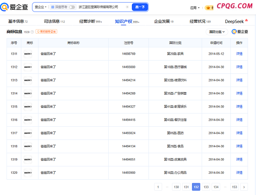Go to pagination page 130
The image size is (256, 195).
176,187
